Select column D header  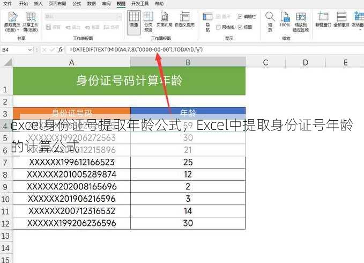click(x=306, y=62)
